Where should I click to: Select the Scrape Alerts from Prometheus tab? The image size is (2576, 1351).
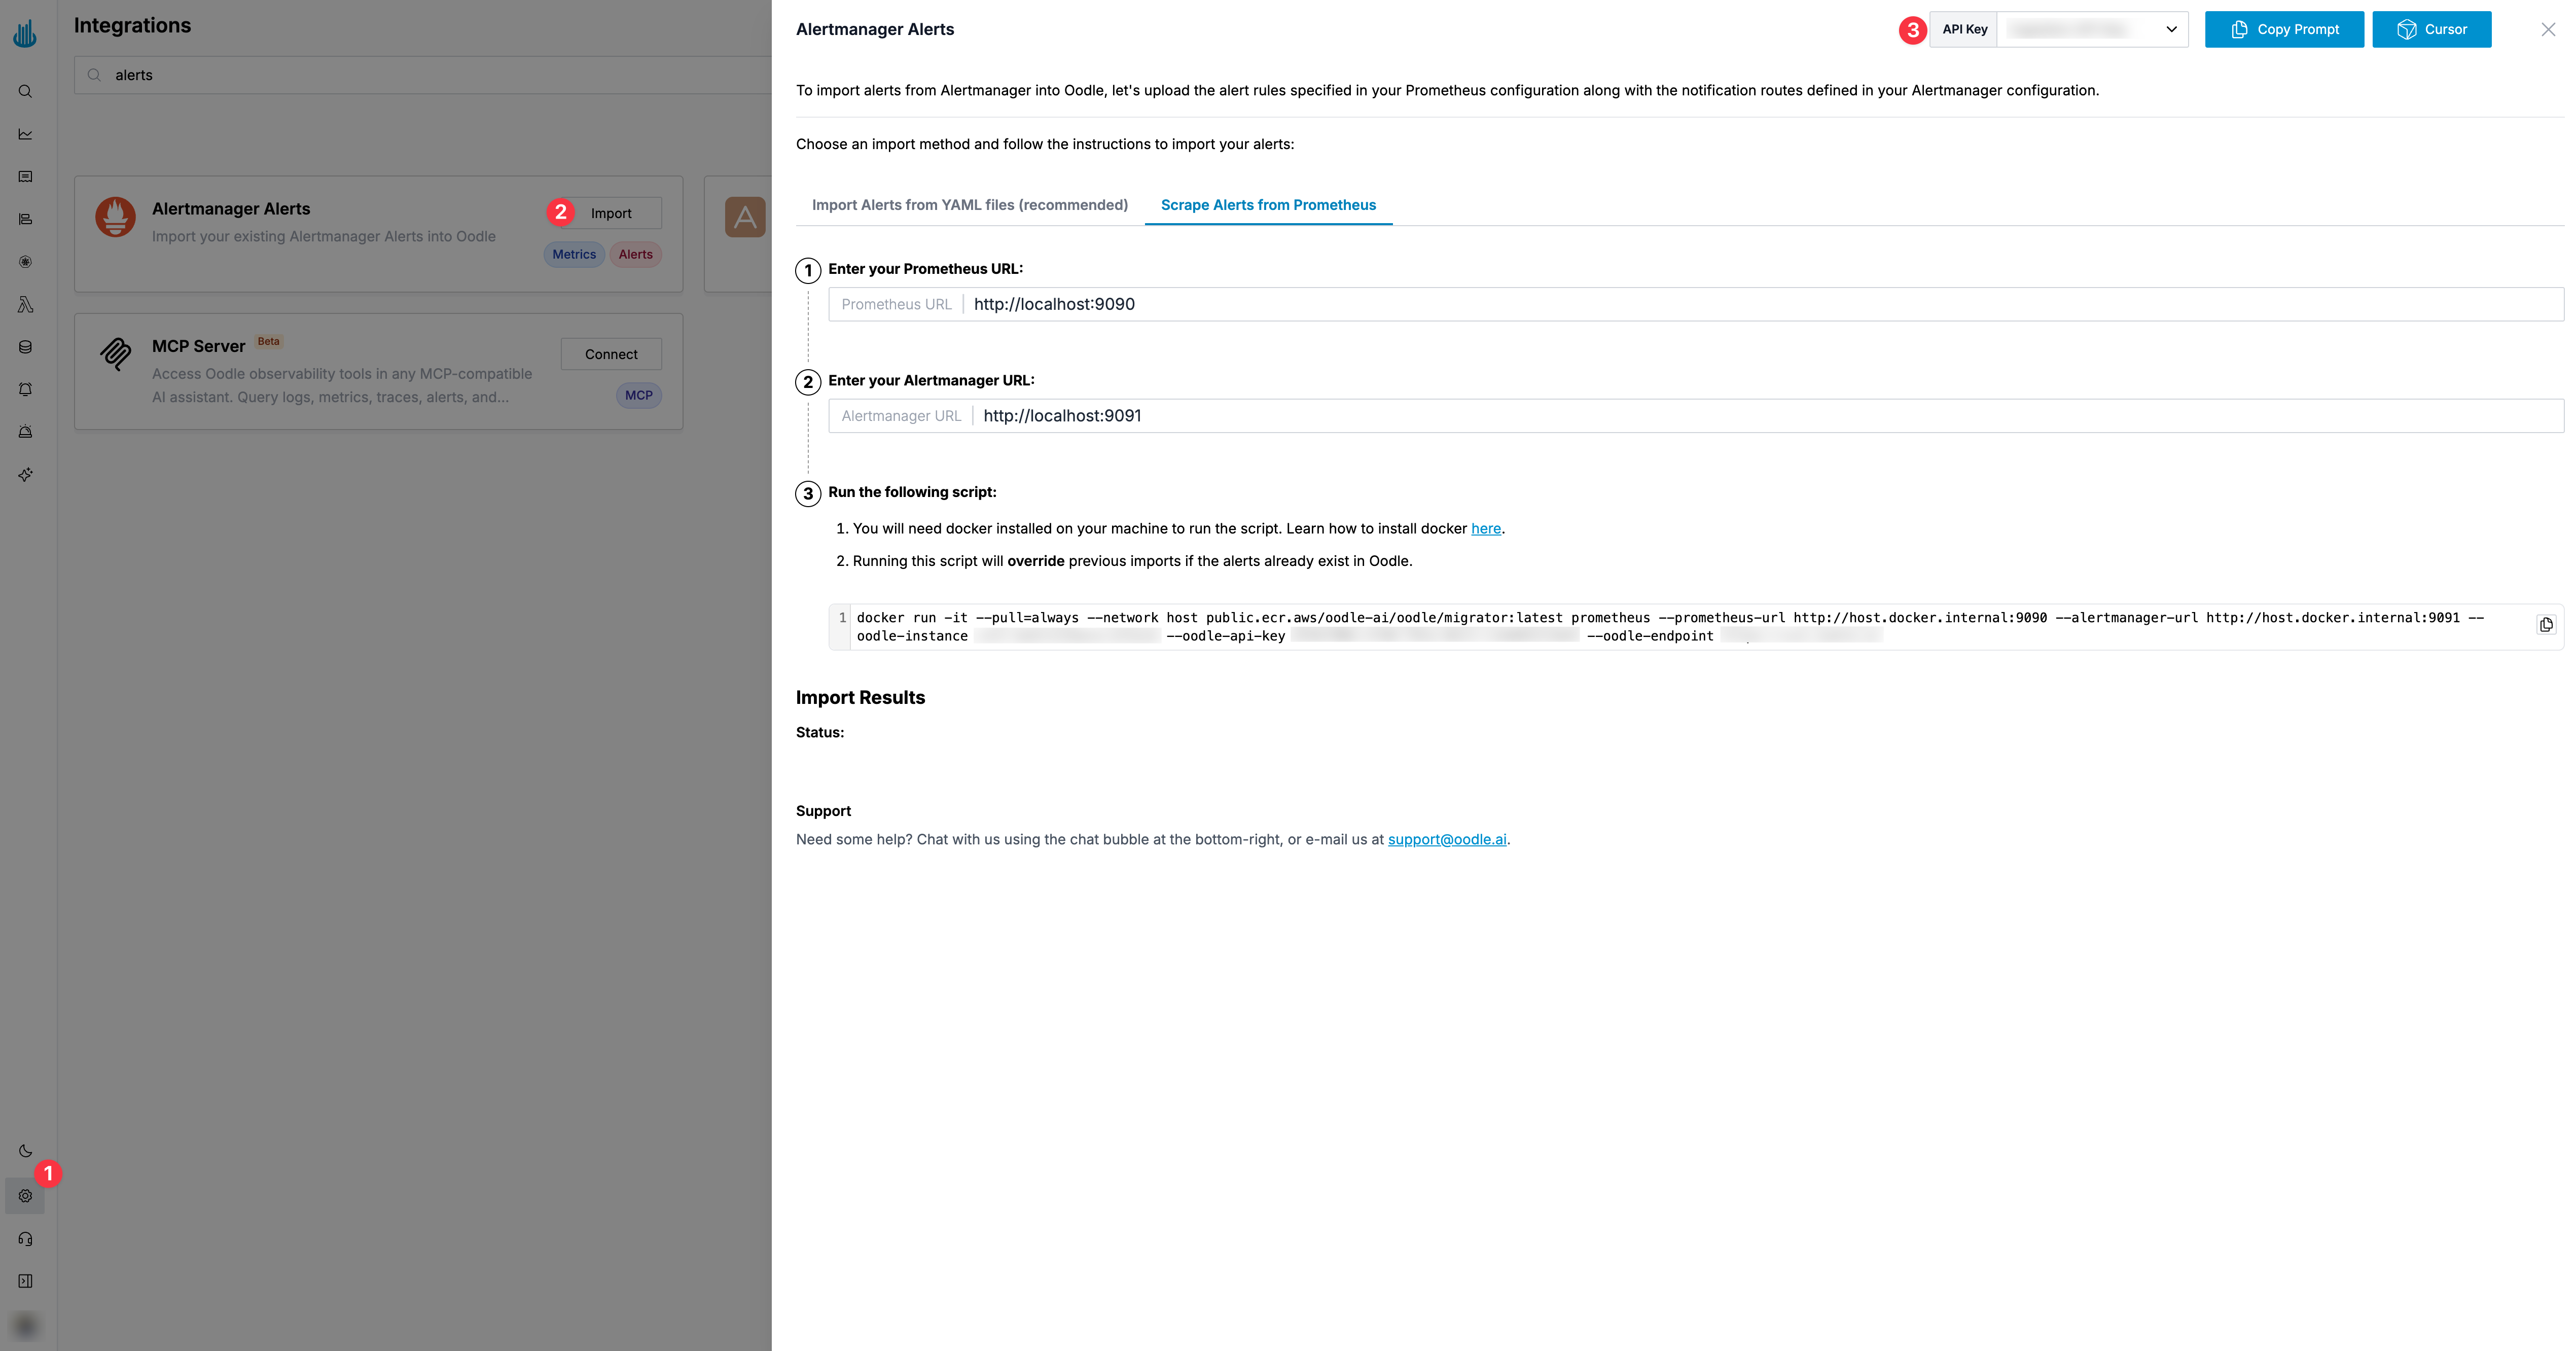[1268, 205]
